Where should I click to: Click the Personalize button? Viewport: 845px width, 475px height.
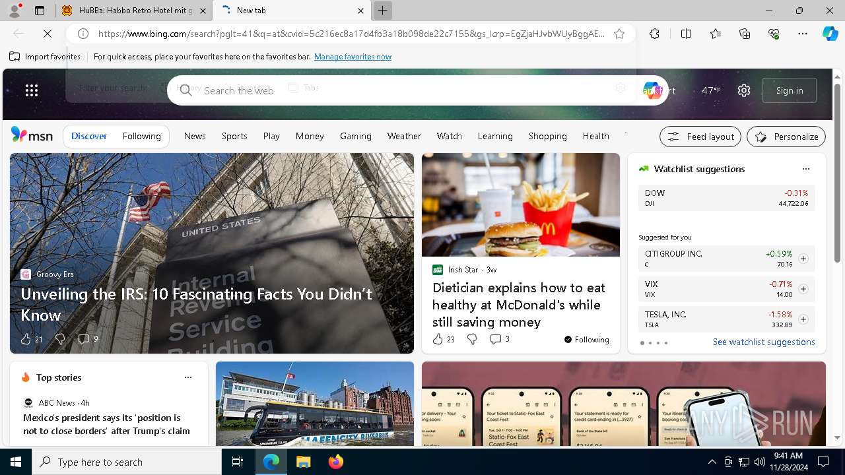[786, 137]
